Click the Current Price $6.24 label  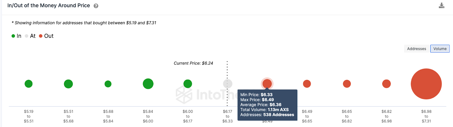(x=193, y=63)
